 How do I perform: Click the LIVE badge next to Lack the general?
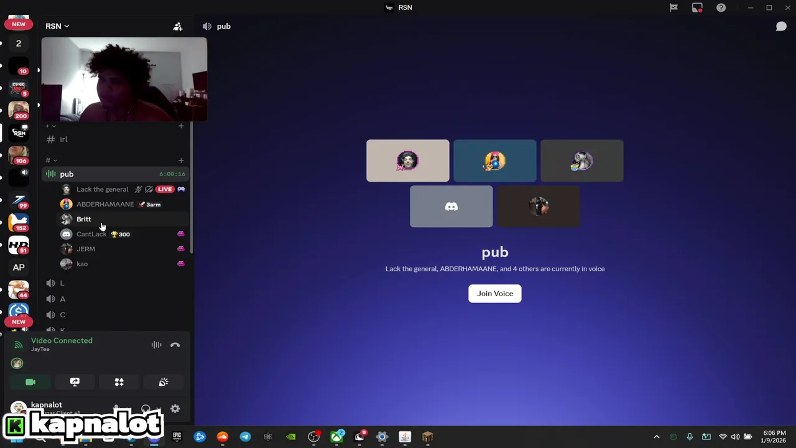[165, 189]
